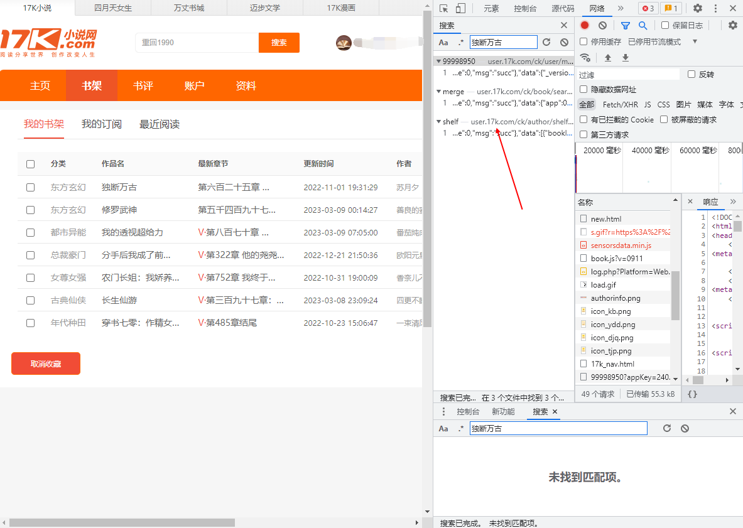Screen dimensions: 743x528
Task: Click the pretty-print braces icon
Action: 692,394
